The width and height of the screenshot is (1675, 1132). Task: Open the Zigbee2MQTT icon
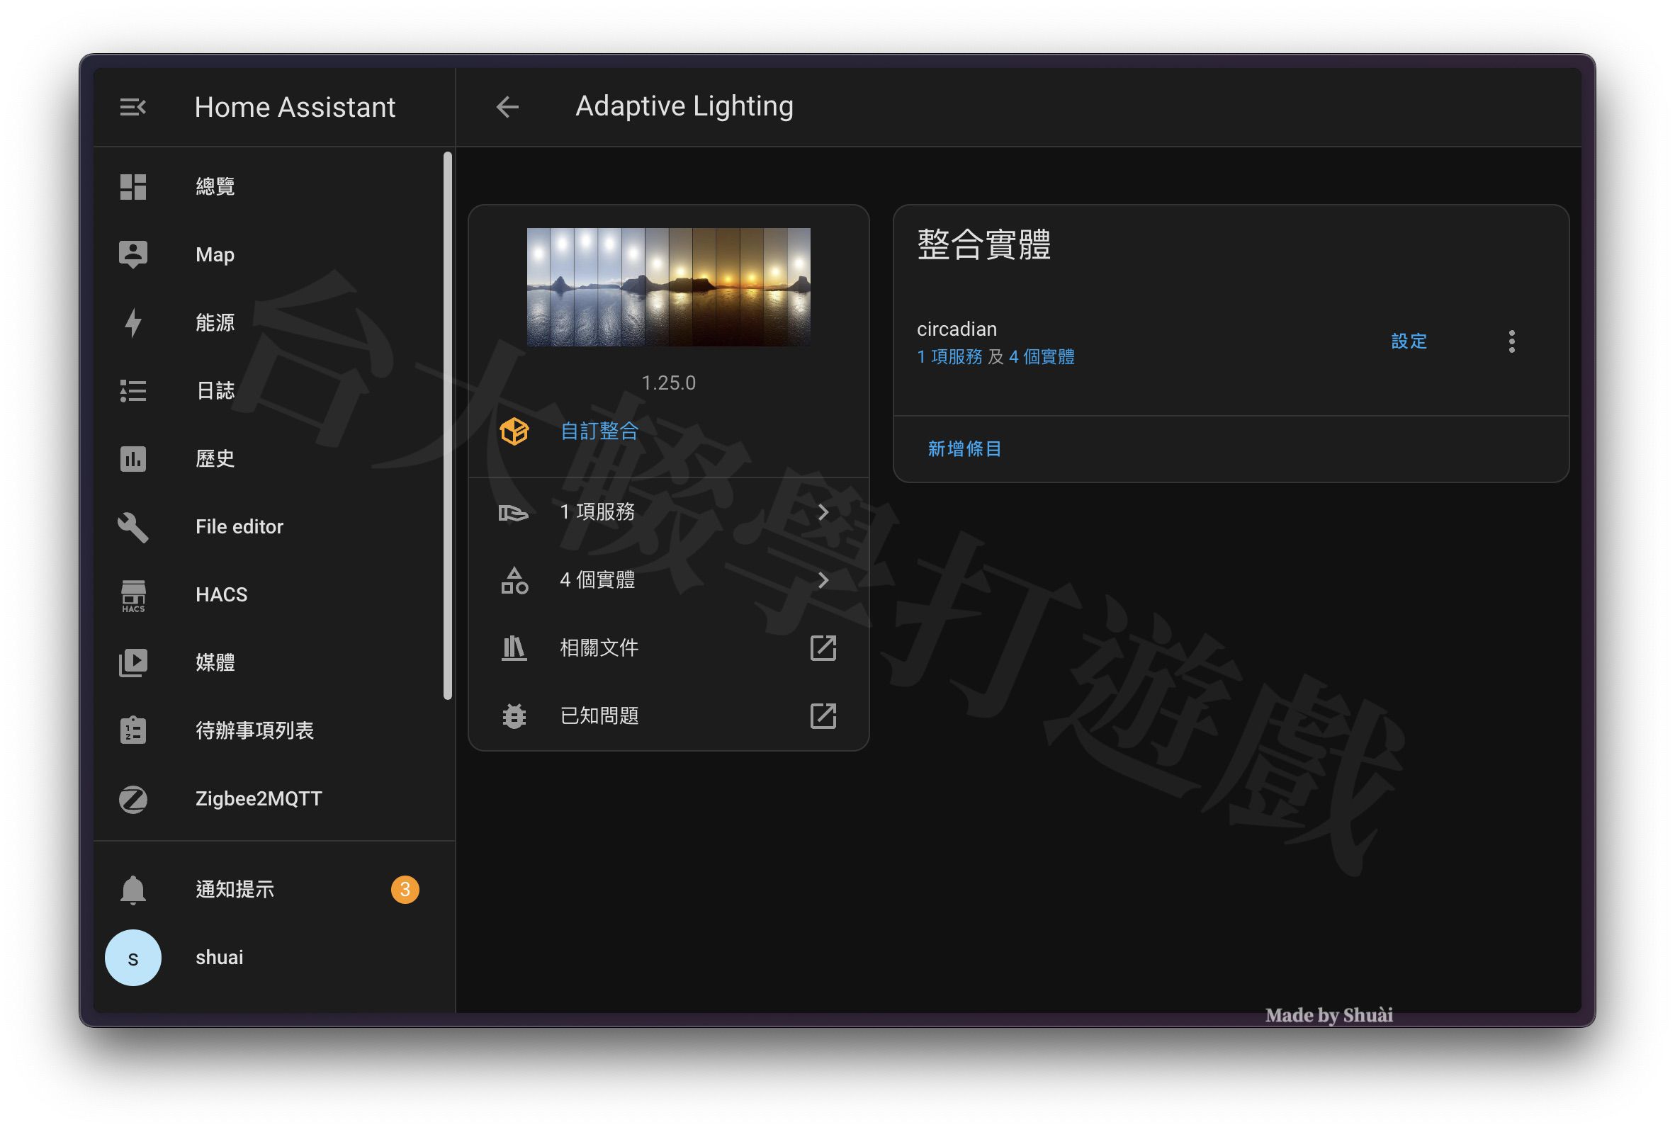pyautogui.click(x=132, y=799)
